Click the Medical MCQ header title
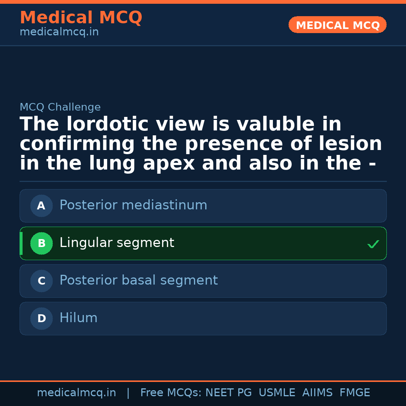 pos(81,18)
